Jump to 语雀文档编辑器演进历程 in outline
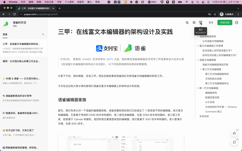The height and width of the screenshot is (151, 242). 215,65
